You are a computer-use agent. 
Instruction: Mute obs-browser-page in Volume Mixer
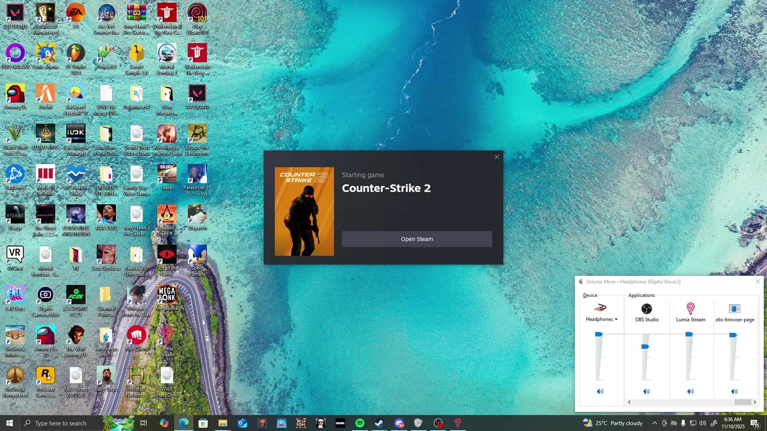734,391
